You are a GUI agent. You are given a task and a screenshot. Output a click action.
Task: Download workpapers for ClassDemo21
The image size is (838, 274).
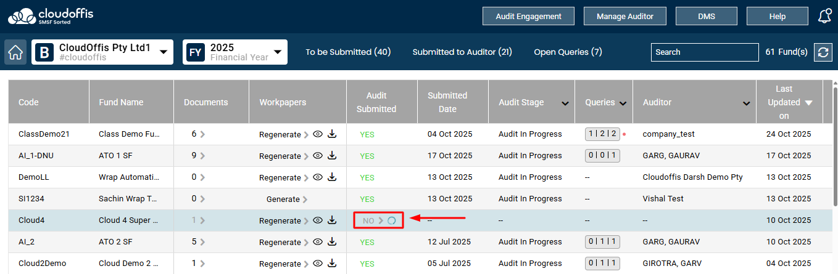(x=332, y=134)
